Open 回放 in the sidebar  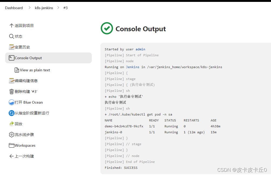click(19, 124)
